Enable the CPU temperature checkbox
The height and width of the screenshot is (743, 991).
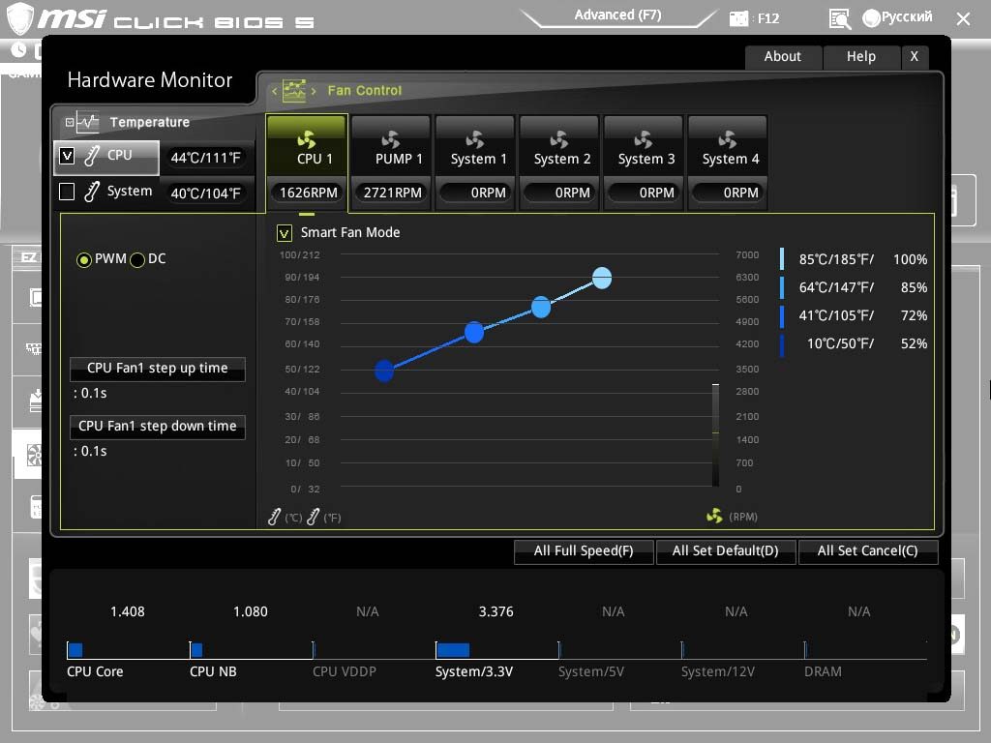pyautogui.click(x=67, y=156)
